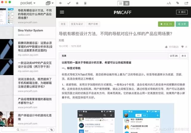Click the Search field in sidebar
The image size is (191, 133).
point(24,130)
